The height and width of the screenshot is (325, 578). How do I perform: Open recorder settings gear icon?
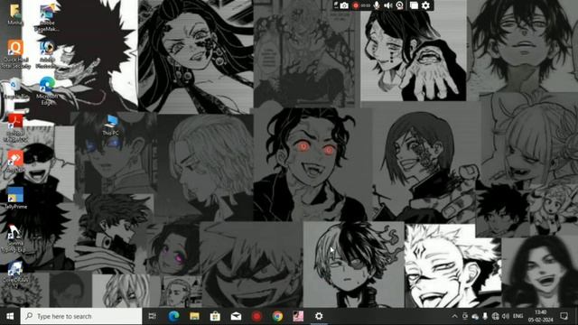[425, 5]
